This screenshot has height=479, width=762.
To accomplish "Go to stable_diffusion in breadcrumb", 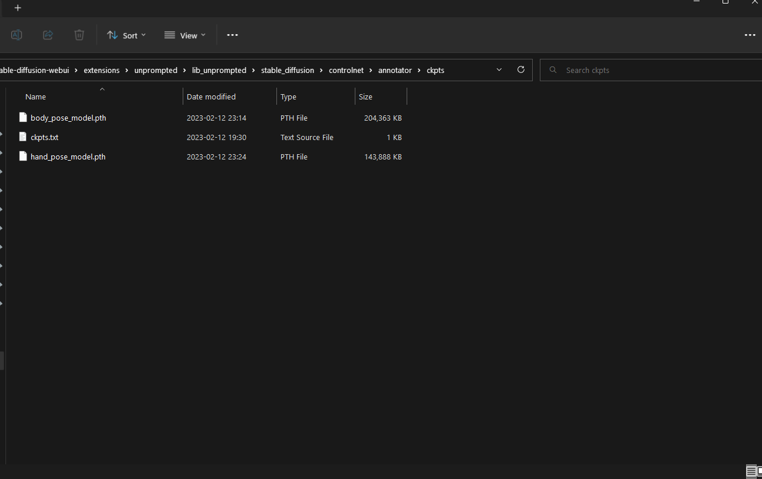I will [x=288, y=70].
